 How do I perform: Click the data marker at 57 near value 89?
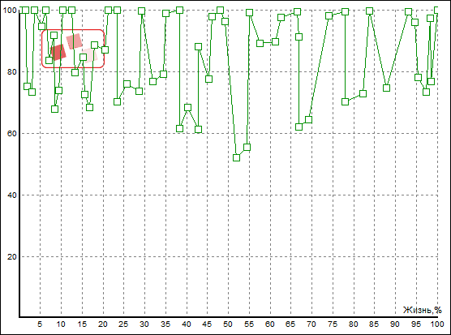260,43
